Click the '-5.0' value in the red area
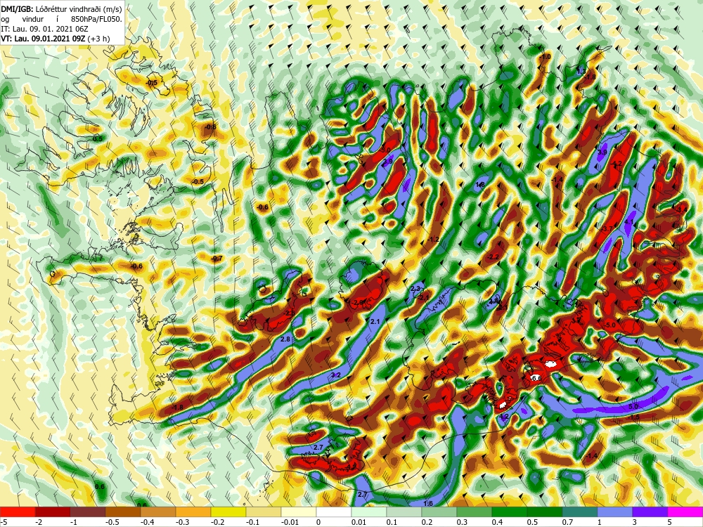Screen dimensions: 703x527 pos(610,325)
